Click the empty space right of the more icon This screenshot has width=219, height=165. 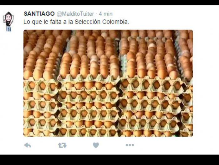click(175, 145)
